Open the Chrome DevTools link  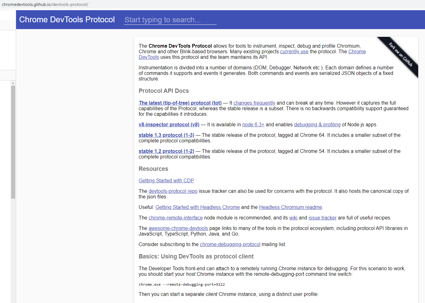pos(357,52)
